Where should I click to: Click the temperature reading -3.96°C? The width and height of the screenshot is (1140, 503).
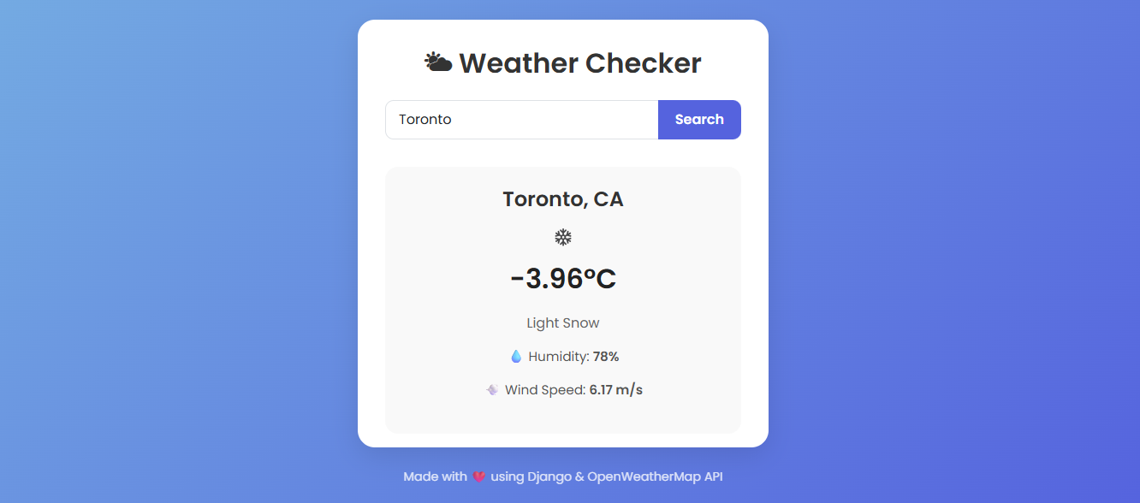pyautogui.click(x=562, y=277)
